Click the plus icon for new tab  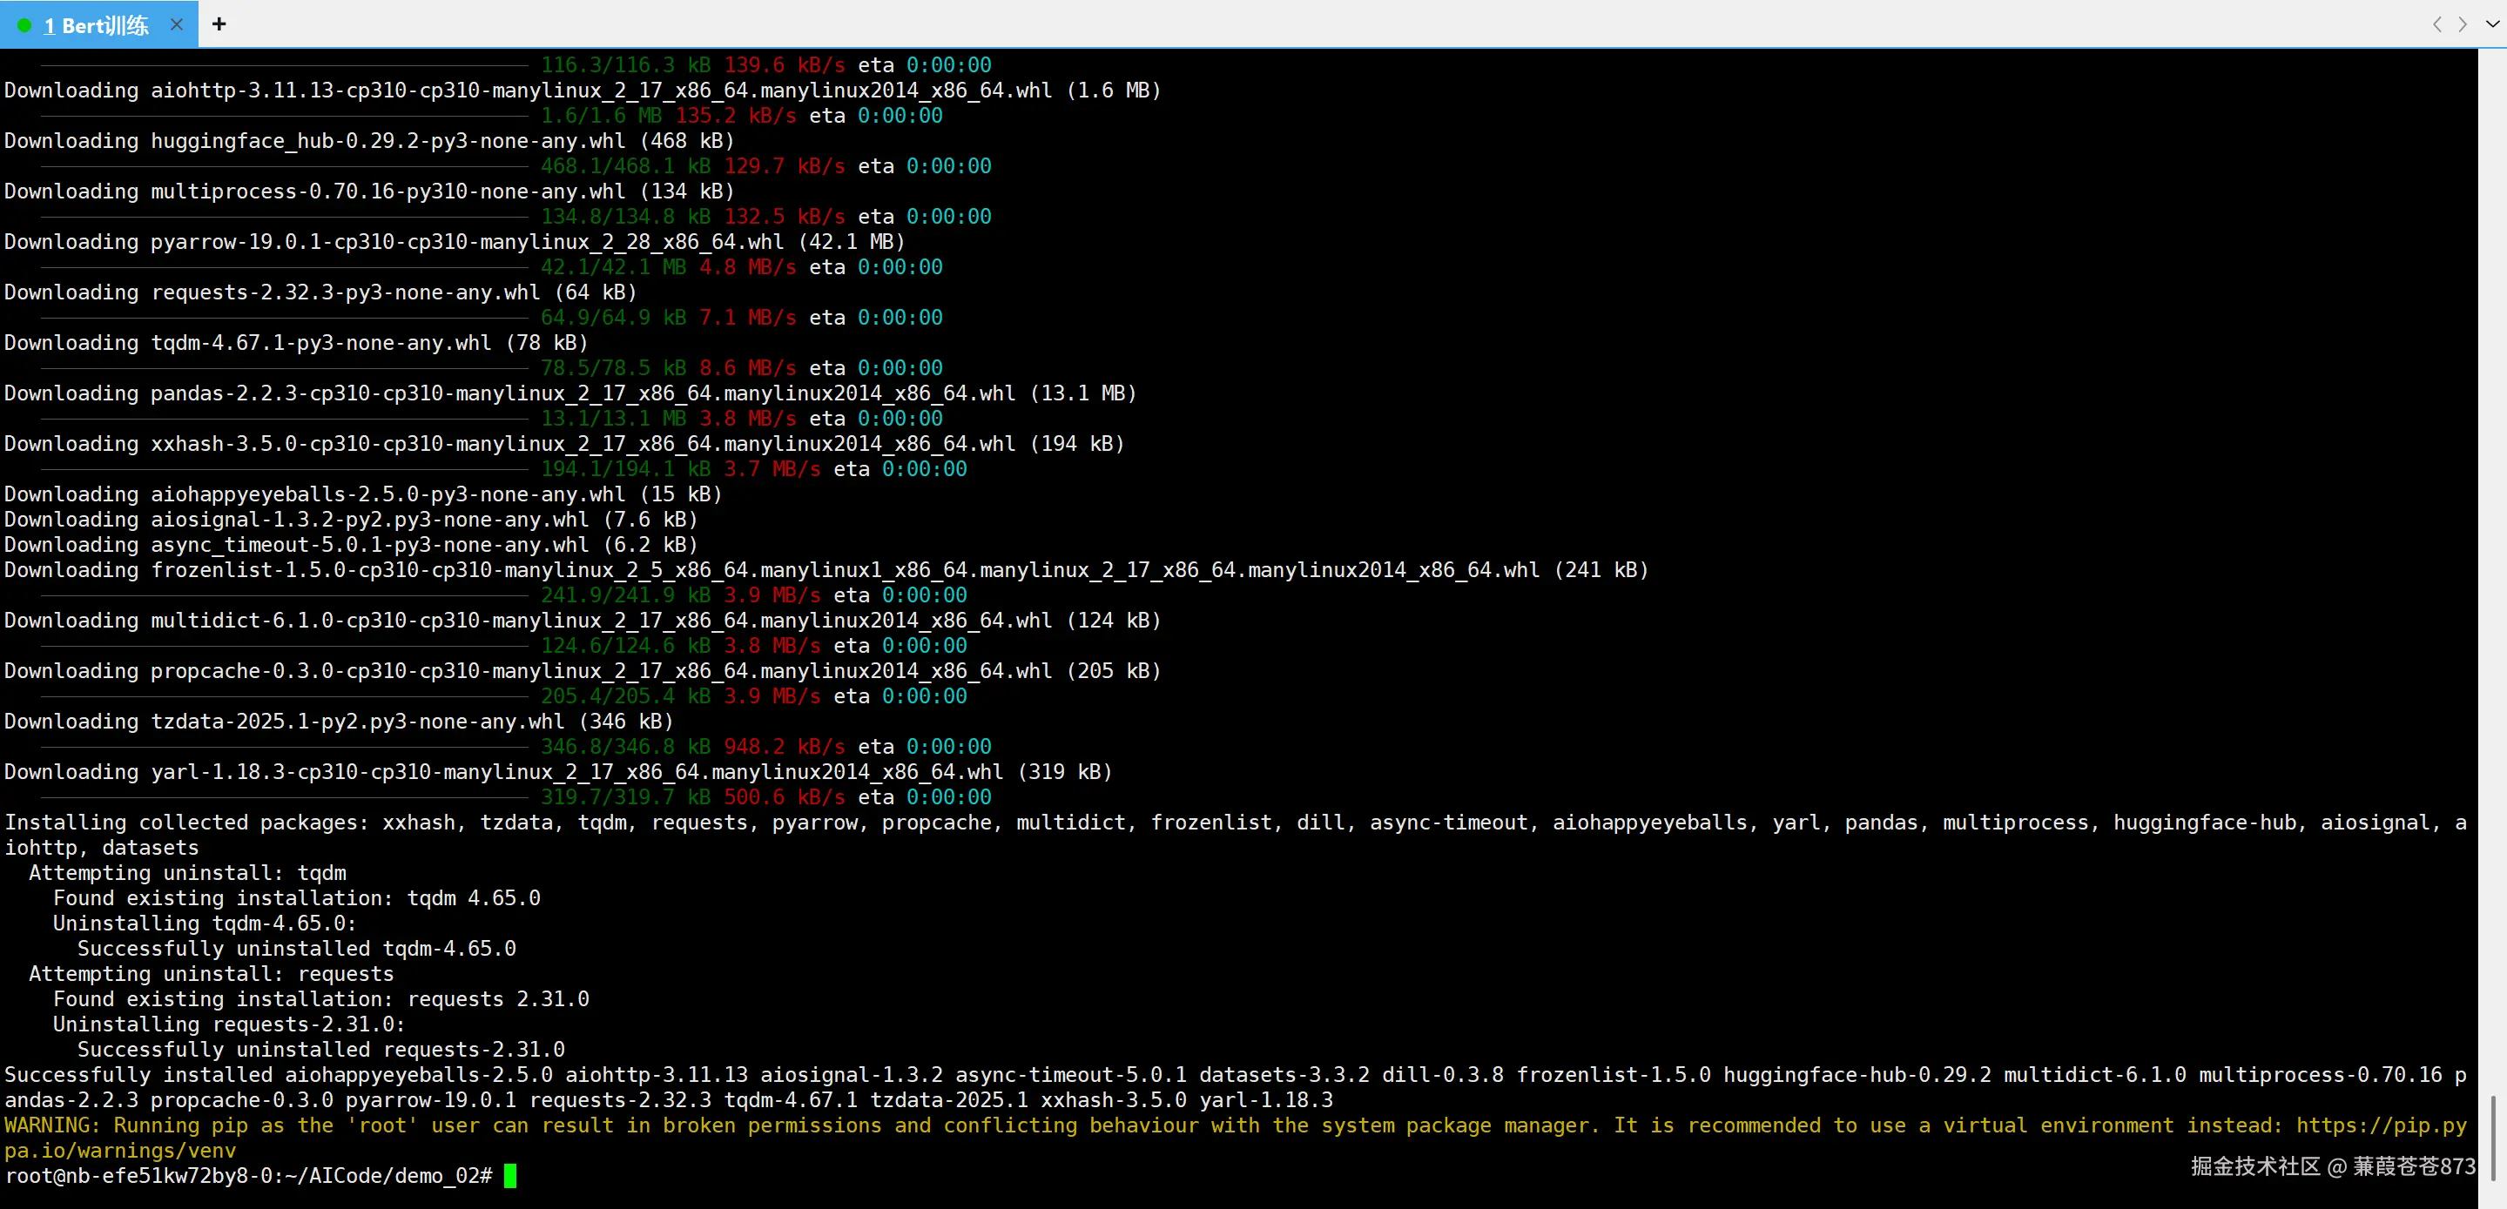[x=219, y=24]
